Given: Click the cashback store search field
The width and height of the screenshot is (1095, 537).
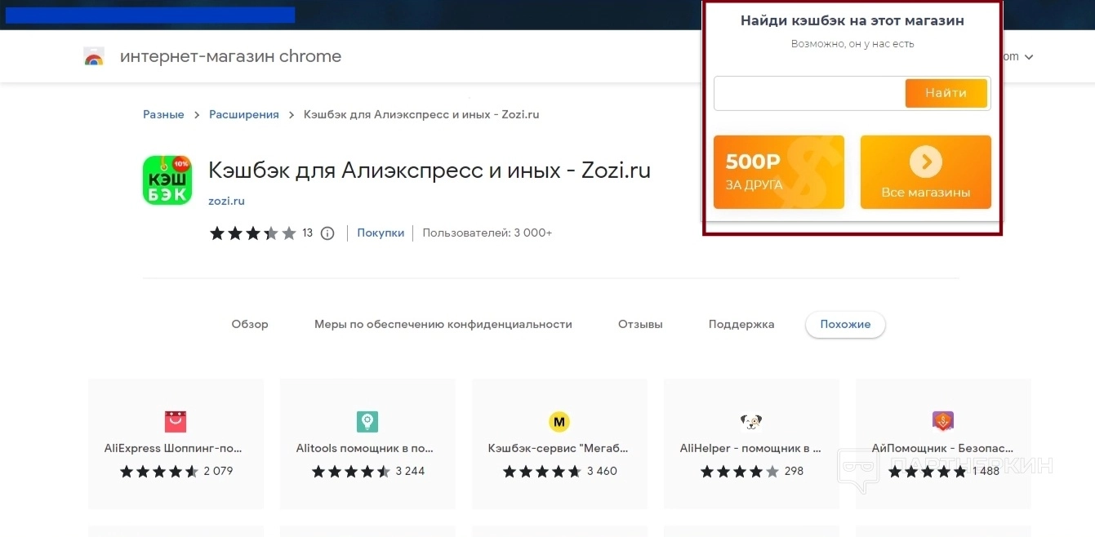Looking at the screenshot, I should pyautogui.click(x=808, y=93).
